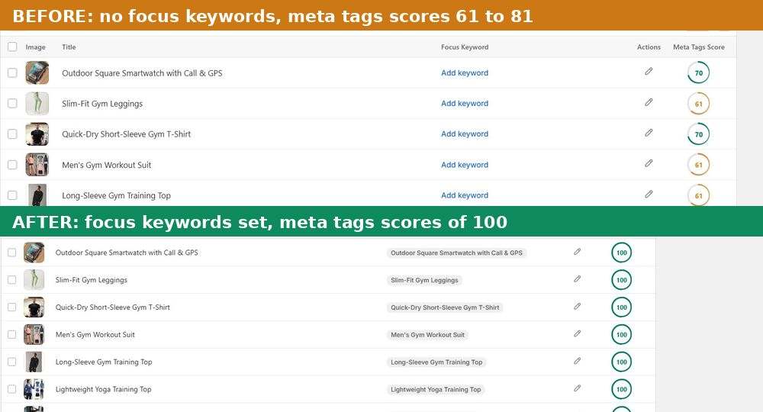This screenshot has width=763, height=412.
Task: Click edit pencil for Long-Sleeve Training Top scoring 100
Action: (577, 361)
